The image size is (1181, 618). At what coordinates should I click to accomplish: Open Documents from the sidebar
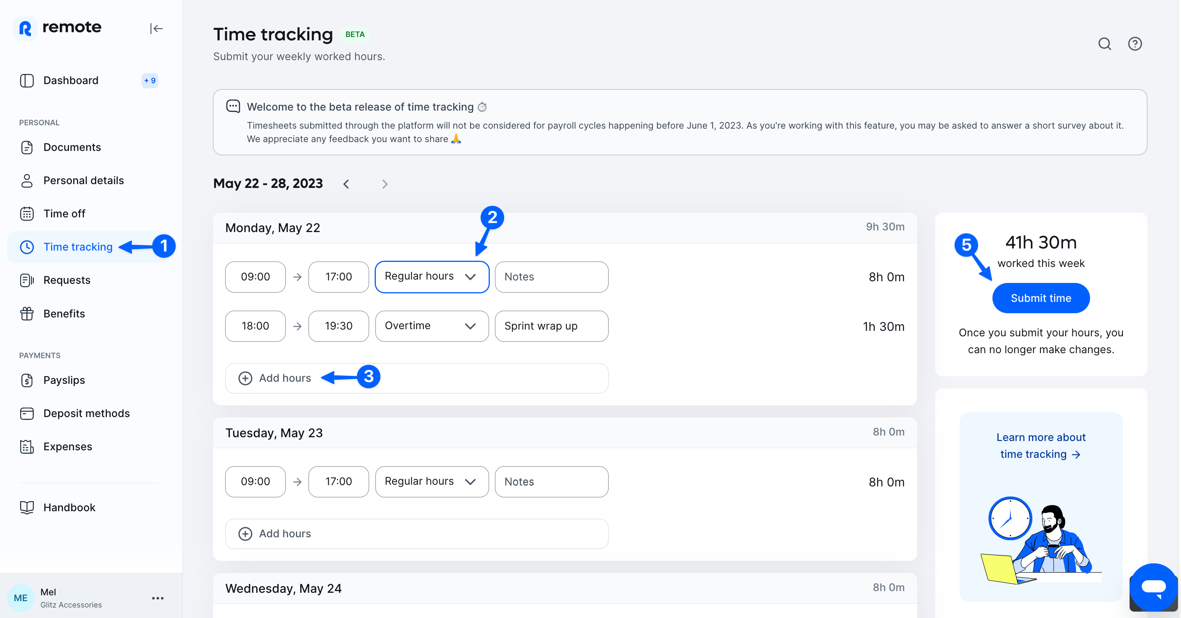[x=72, y=147]
